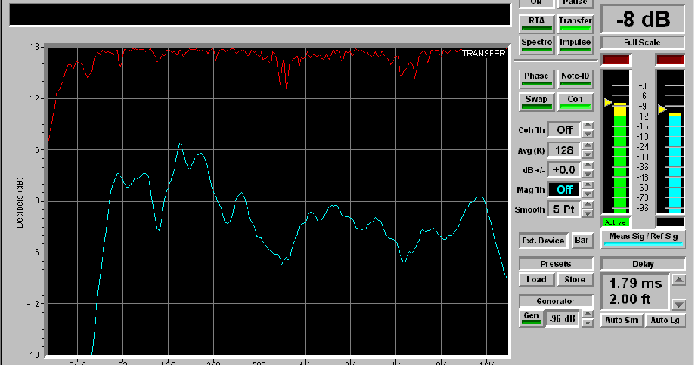The width and height of the screenshot is (695, 365).
Task: Click the green measurement level meter
Action: point(619,141)
